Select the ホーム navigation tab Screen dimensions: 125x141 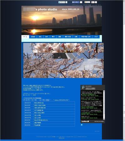25,37
